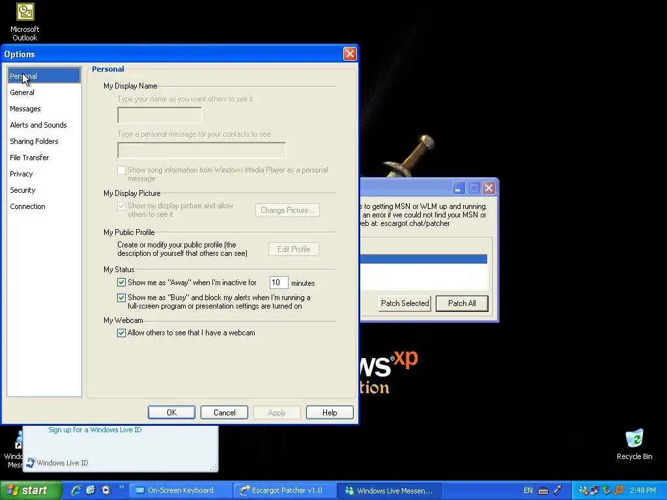Close the Escargot Patcher window
667x500 pixels.
489,187
